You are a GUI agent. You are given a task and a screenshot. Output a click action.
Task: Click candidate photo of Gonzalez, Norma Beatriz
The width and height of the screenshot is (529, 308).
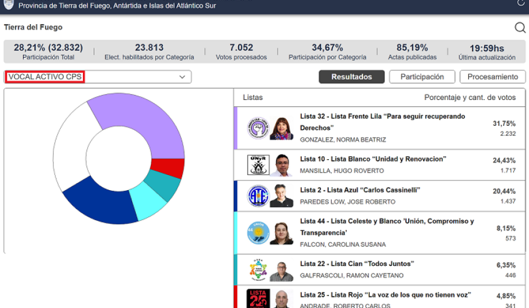pyautogui.click(x=281, y=128)
